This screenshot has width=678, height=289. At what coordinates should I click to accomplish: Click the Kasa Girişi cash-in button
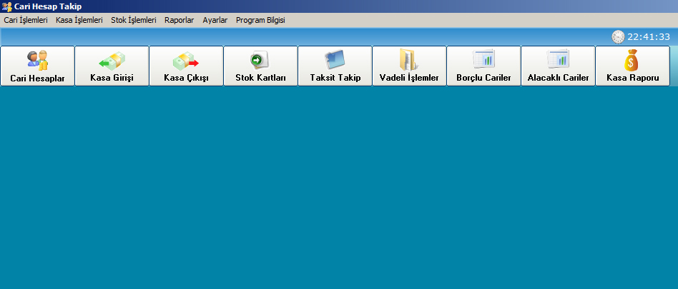tap(112, 66)
